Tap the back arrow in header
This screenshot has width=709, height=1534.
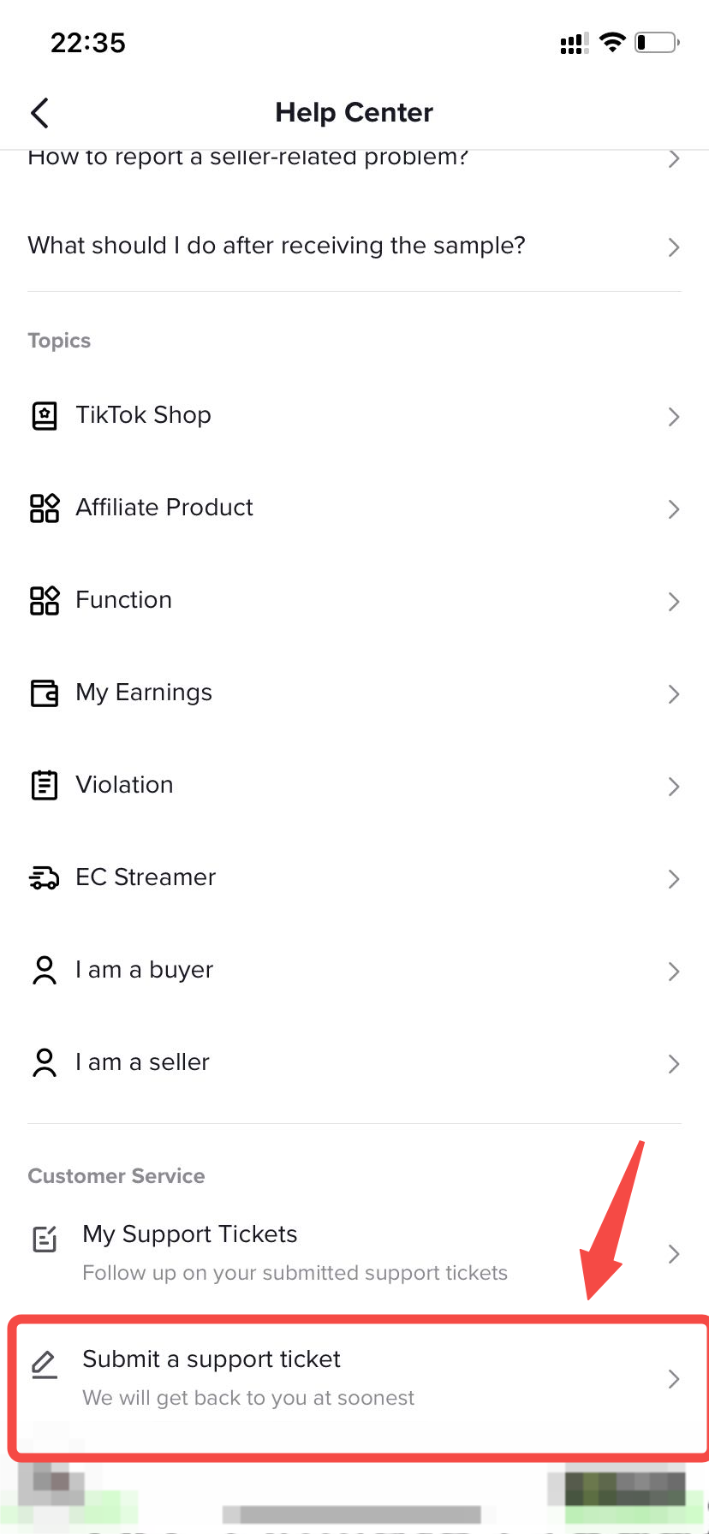[x=39, y=112]
